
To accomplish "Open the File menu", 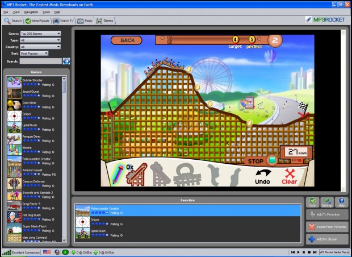I will click(6, 12).
